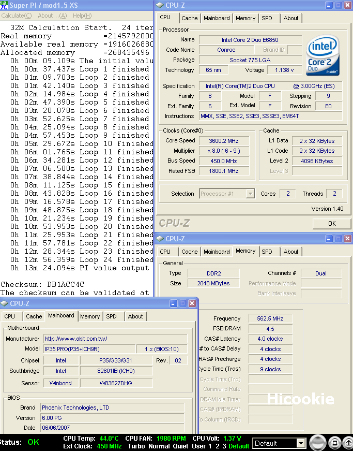Viewport: 353px width, 451px height.
Task: Minimize the top CPU-Z window
Action: pyautogui.click(x=329, y=5)
